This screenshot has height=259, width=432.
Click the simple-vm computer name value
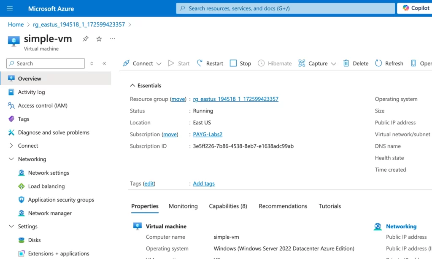(226, 237)
